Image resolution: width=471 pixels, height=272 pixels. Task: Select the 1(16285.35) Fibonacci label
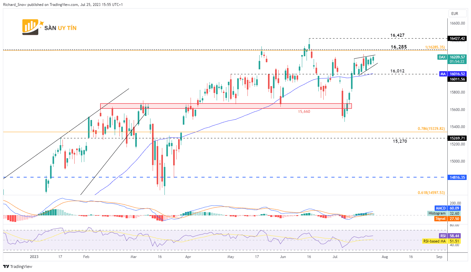point(435,47)
